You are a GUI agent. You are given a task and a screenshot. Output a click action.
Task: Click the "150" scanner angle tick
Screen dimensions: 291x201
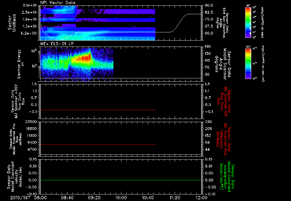pyautogui.click(x=208, y=54)
